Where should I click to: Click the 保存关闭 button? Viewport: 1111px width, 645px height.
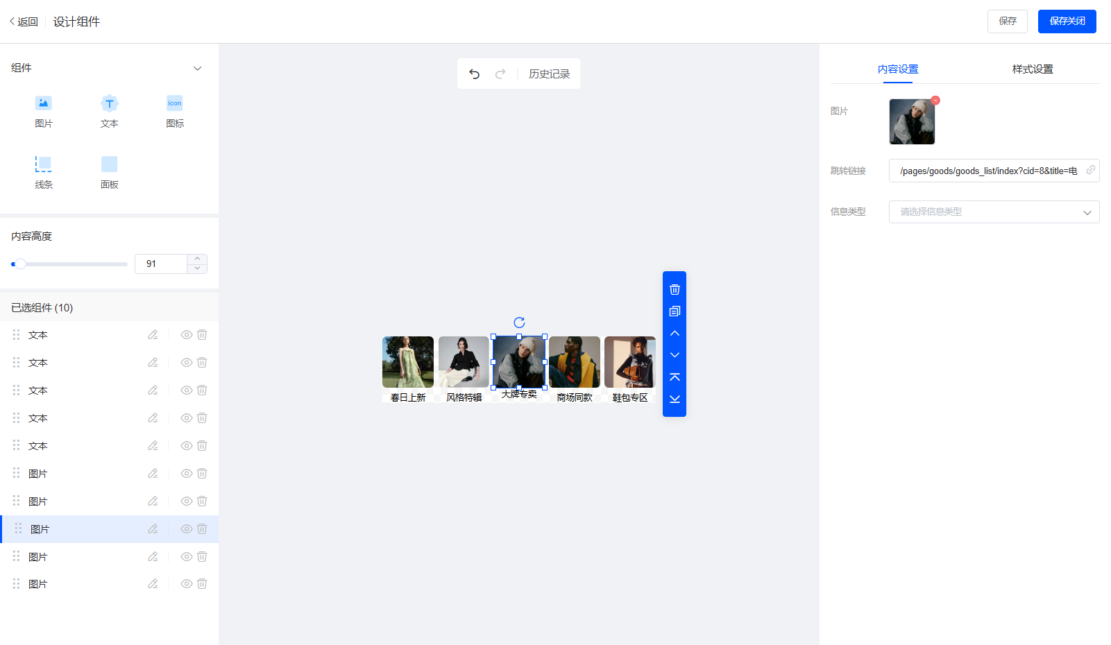[x=1067, y=21]
